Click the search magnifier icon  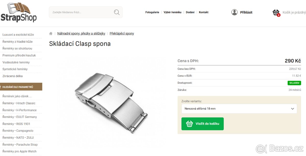tap(117, 12)
